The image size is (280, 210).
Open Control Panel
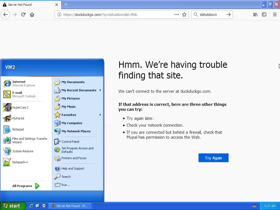pyautogui.click(x=78, y=142)
